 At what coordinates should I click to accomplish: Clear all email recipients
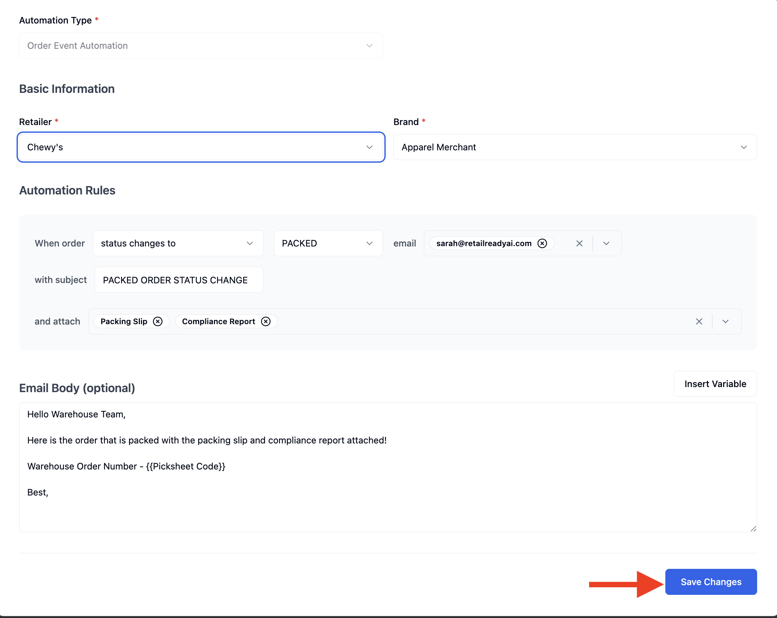point(579,243)
